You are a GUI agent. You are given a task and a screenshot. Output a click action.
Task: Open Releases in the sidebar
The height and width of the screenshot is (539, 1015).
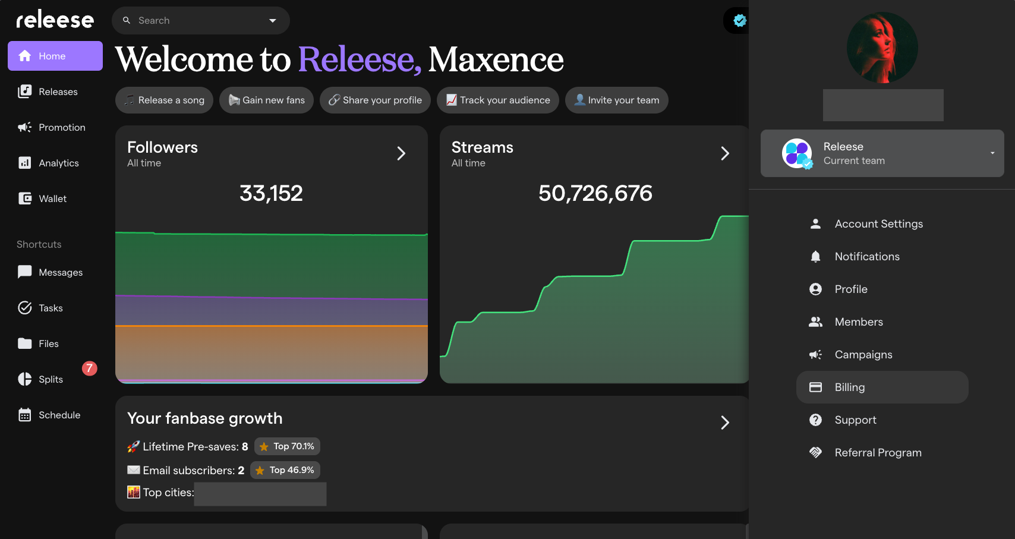tap(55, 92)
